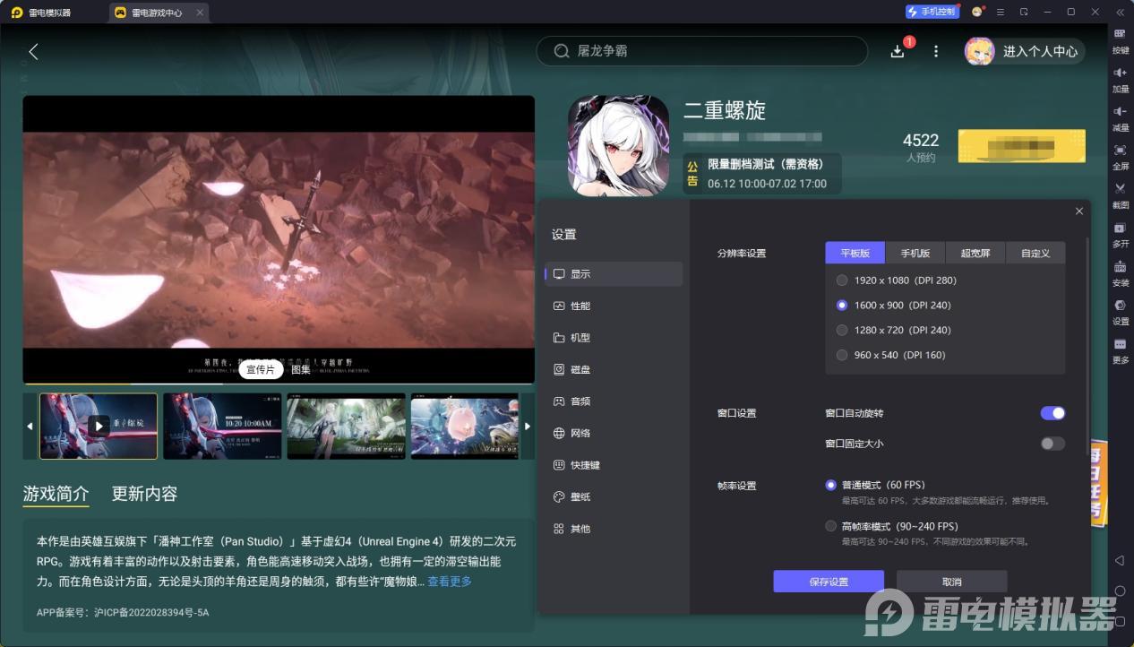
Task: Open 快捷键 settings category
Action: [x=614, y=465]
